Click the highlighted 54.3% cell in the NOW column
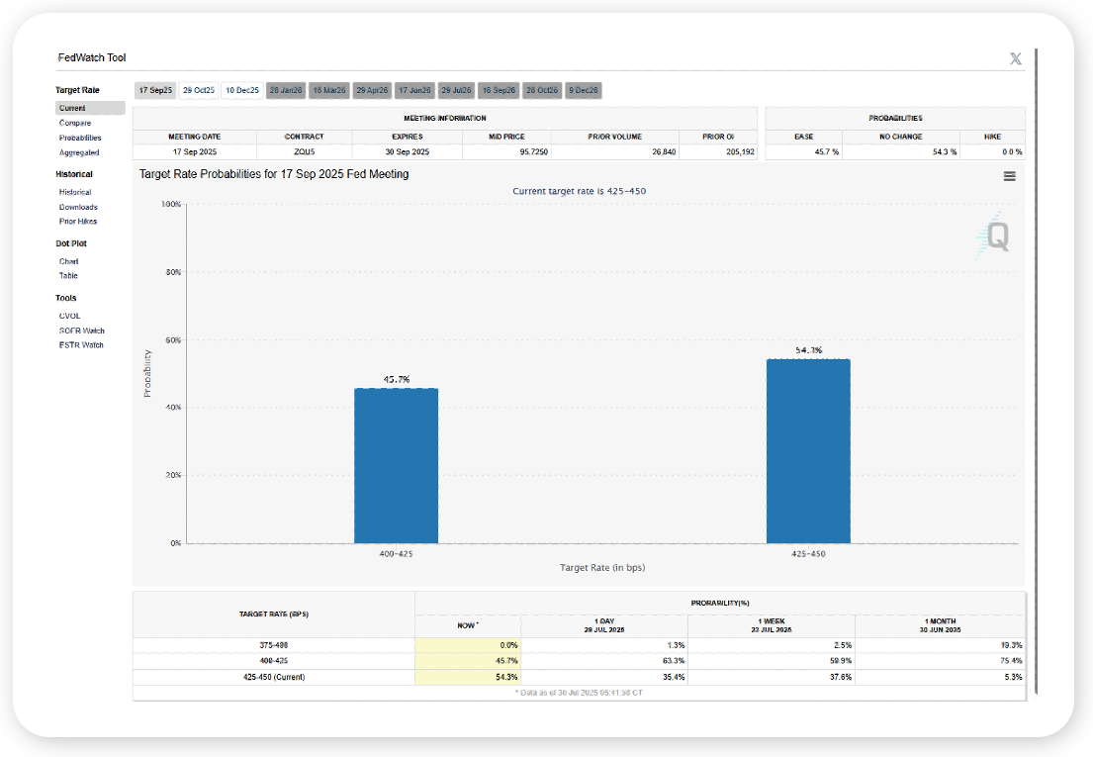The height and width of the screenshot is (757, 1093). click(468, 677)
